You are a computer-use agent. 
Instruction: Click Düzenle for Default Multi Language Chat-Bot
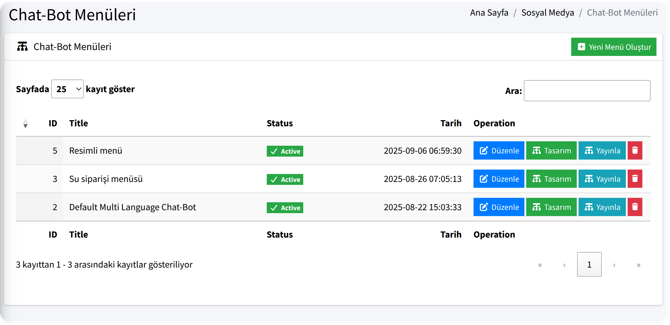[499, 207]
